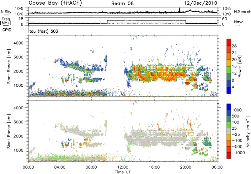Pick the gray Velocity segment between -25 and 25
Viewport: 251px width, 174px height.
point(229,131)
